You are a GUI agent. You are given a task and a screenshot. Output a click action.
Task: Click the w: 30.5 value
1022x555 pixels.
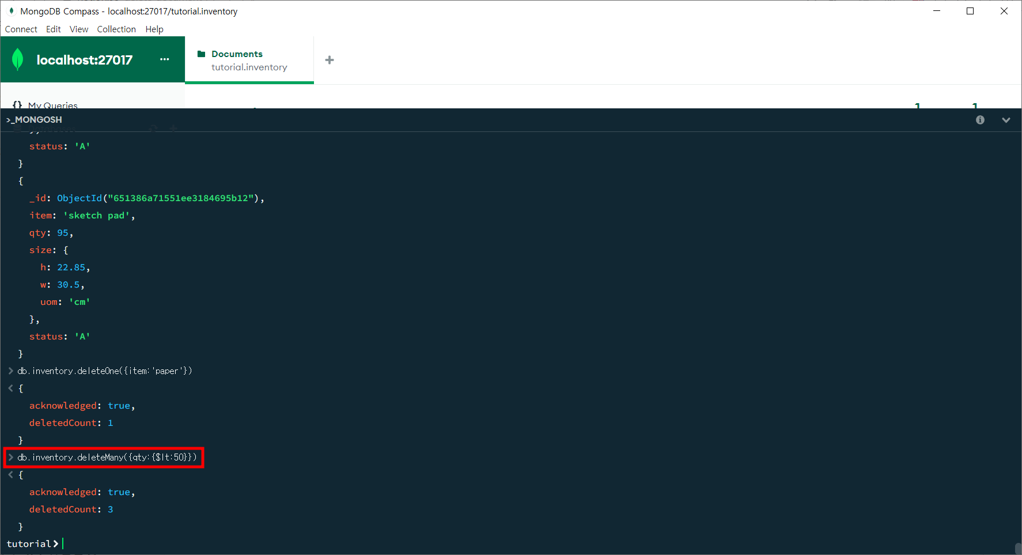(x=69, y=285)
